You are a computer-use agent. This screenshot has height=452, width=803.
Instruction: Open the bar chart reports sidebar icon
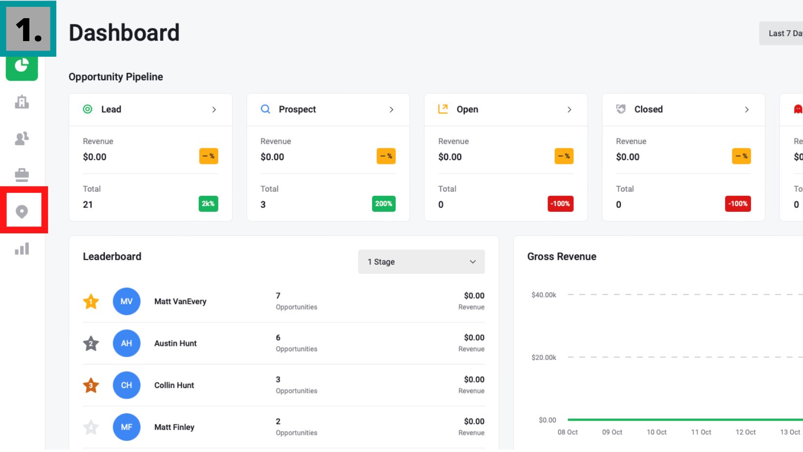coord(22,249)
